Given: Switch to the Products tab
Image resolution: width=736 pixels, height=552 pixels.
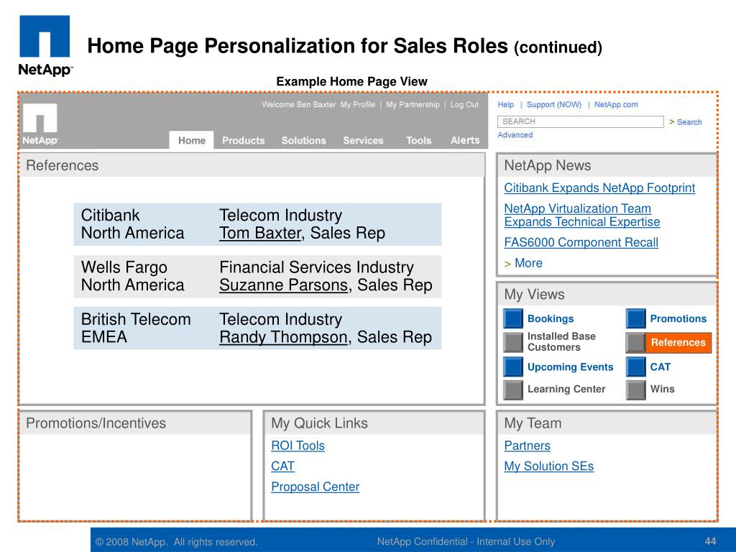Looking at the screenshot, I should tap(243, 140).
